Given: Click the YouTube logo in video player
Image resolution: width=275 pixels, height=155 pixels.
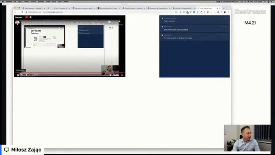Looking at the screenshot, I should tap(116, 75).
